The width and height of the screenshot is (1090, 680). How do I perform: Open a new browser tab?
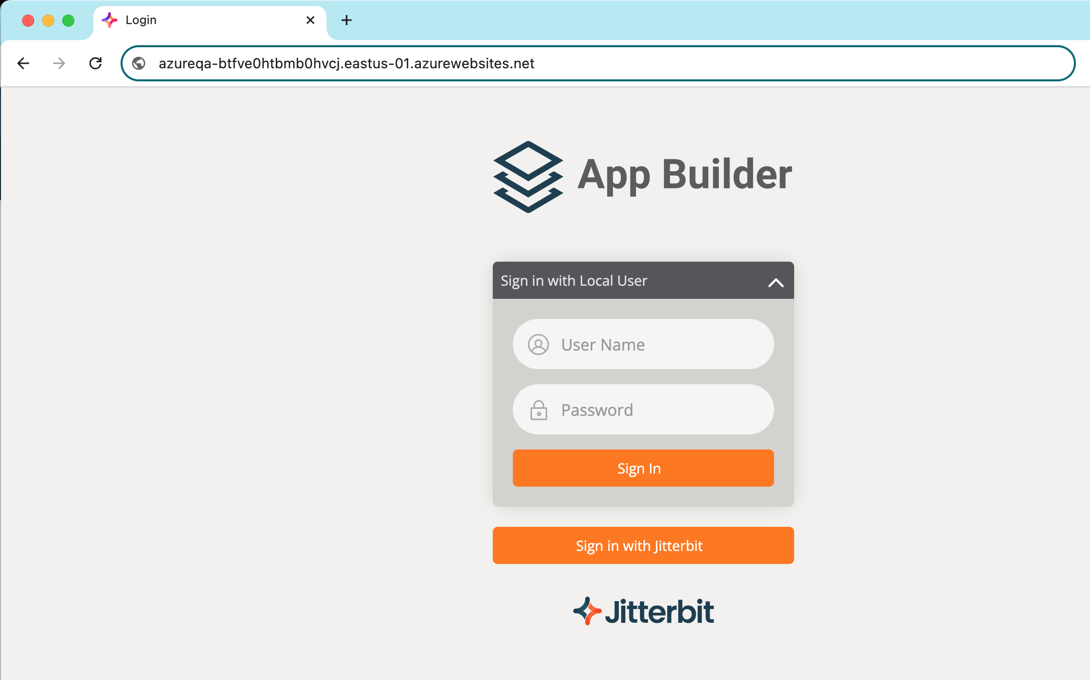347,20
